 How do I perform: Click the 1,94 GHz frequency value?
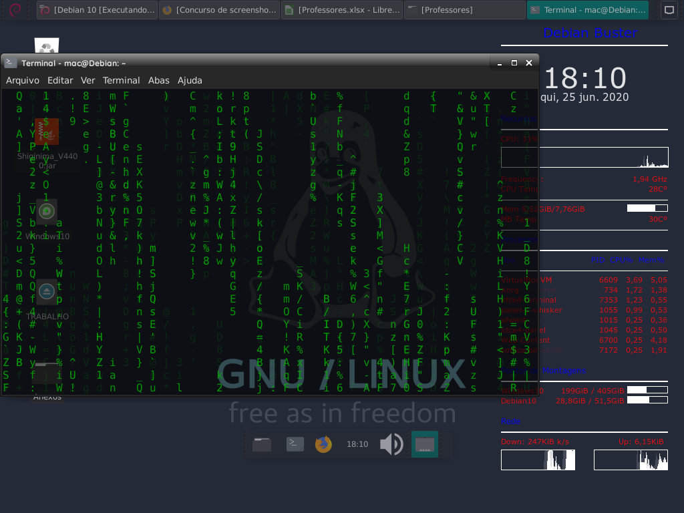point(649,179)
